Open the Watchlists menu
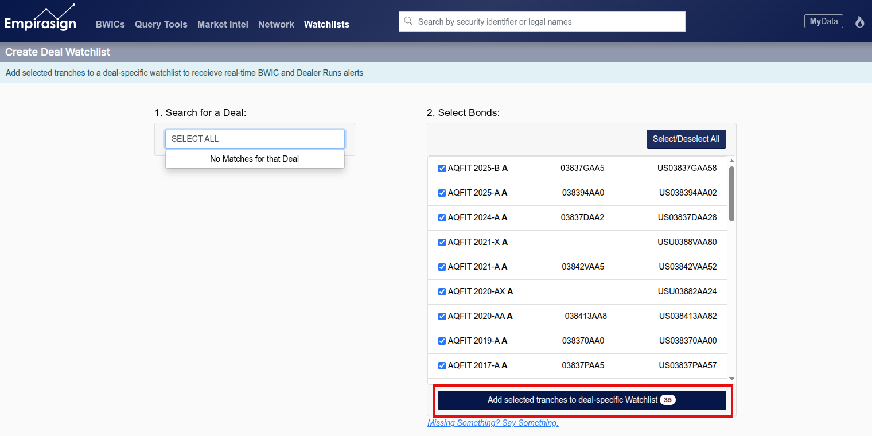Screen dimensions: 872x436 326,24
